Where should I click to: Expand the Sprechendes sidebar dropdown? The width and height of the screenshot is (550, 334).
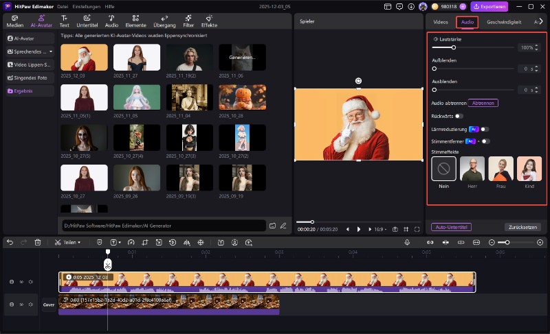click(x=51, y=51)
